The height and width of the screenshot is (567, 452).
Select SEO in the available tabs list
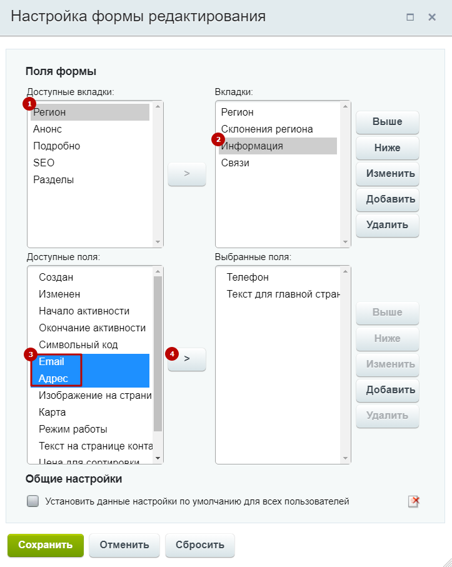(90, 163)
